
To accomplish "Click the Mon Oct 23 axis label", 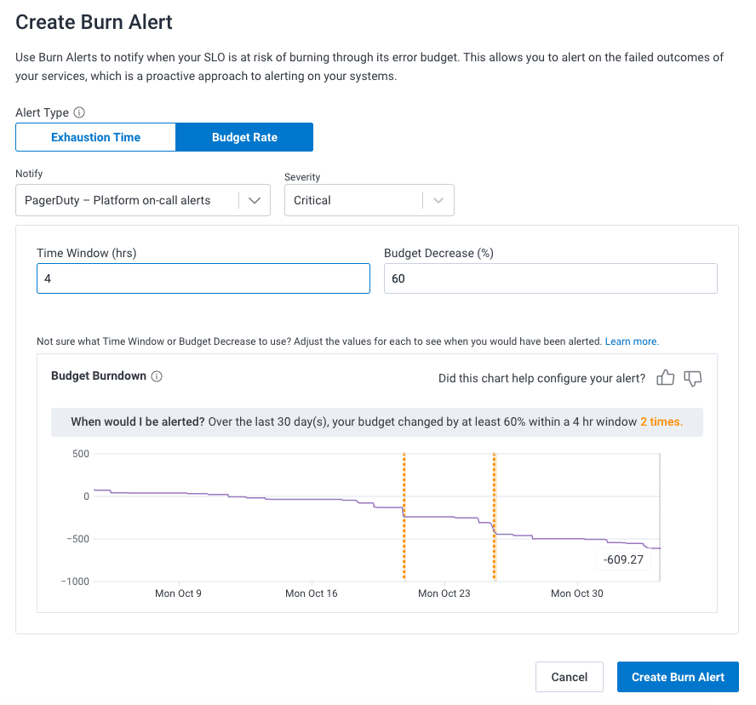I will (x=444, y=593).
